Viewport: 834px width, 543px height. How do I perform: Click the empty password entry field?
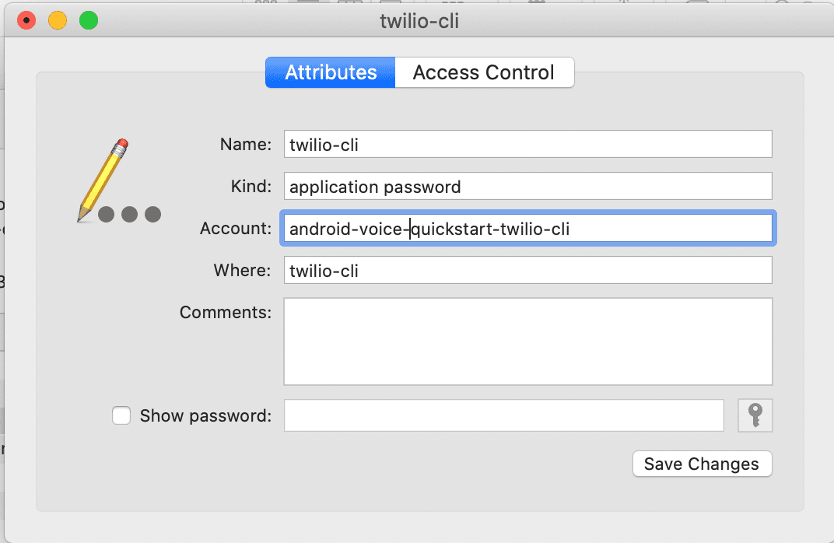(503, 415)
